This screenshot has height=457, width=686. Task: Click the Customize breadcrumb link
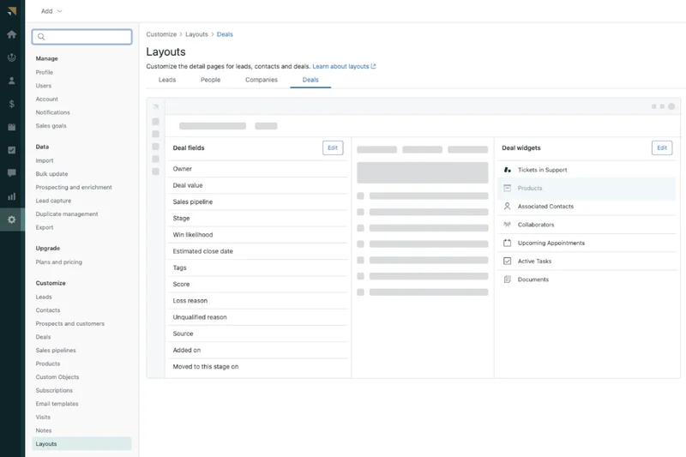coord(161,34)
